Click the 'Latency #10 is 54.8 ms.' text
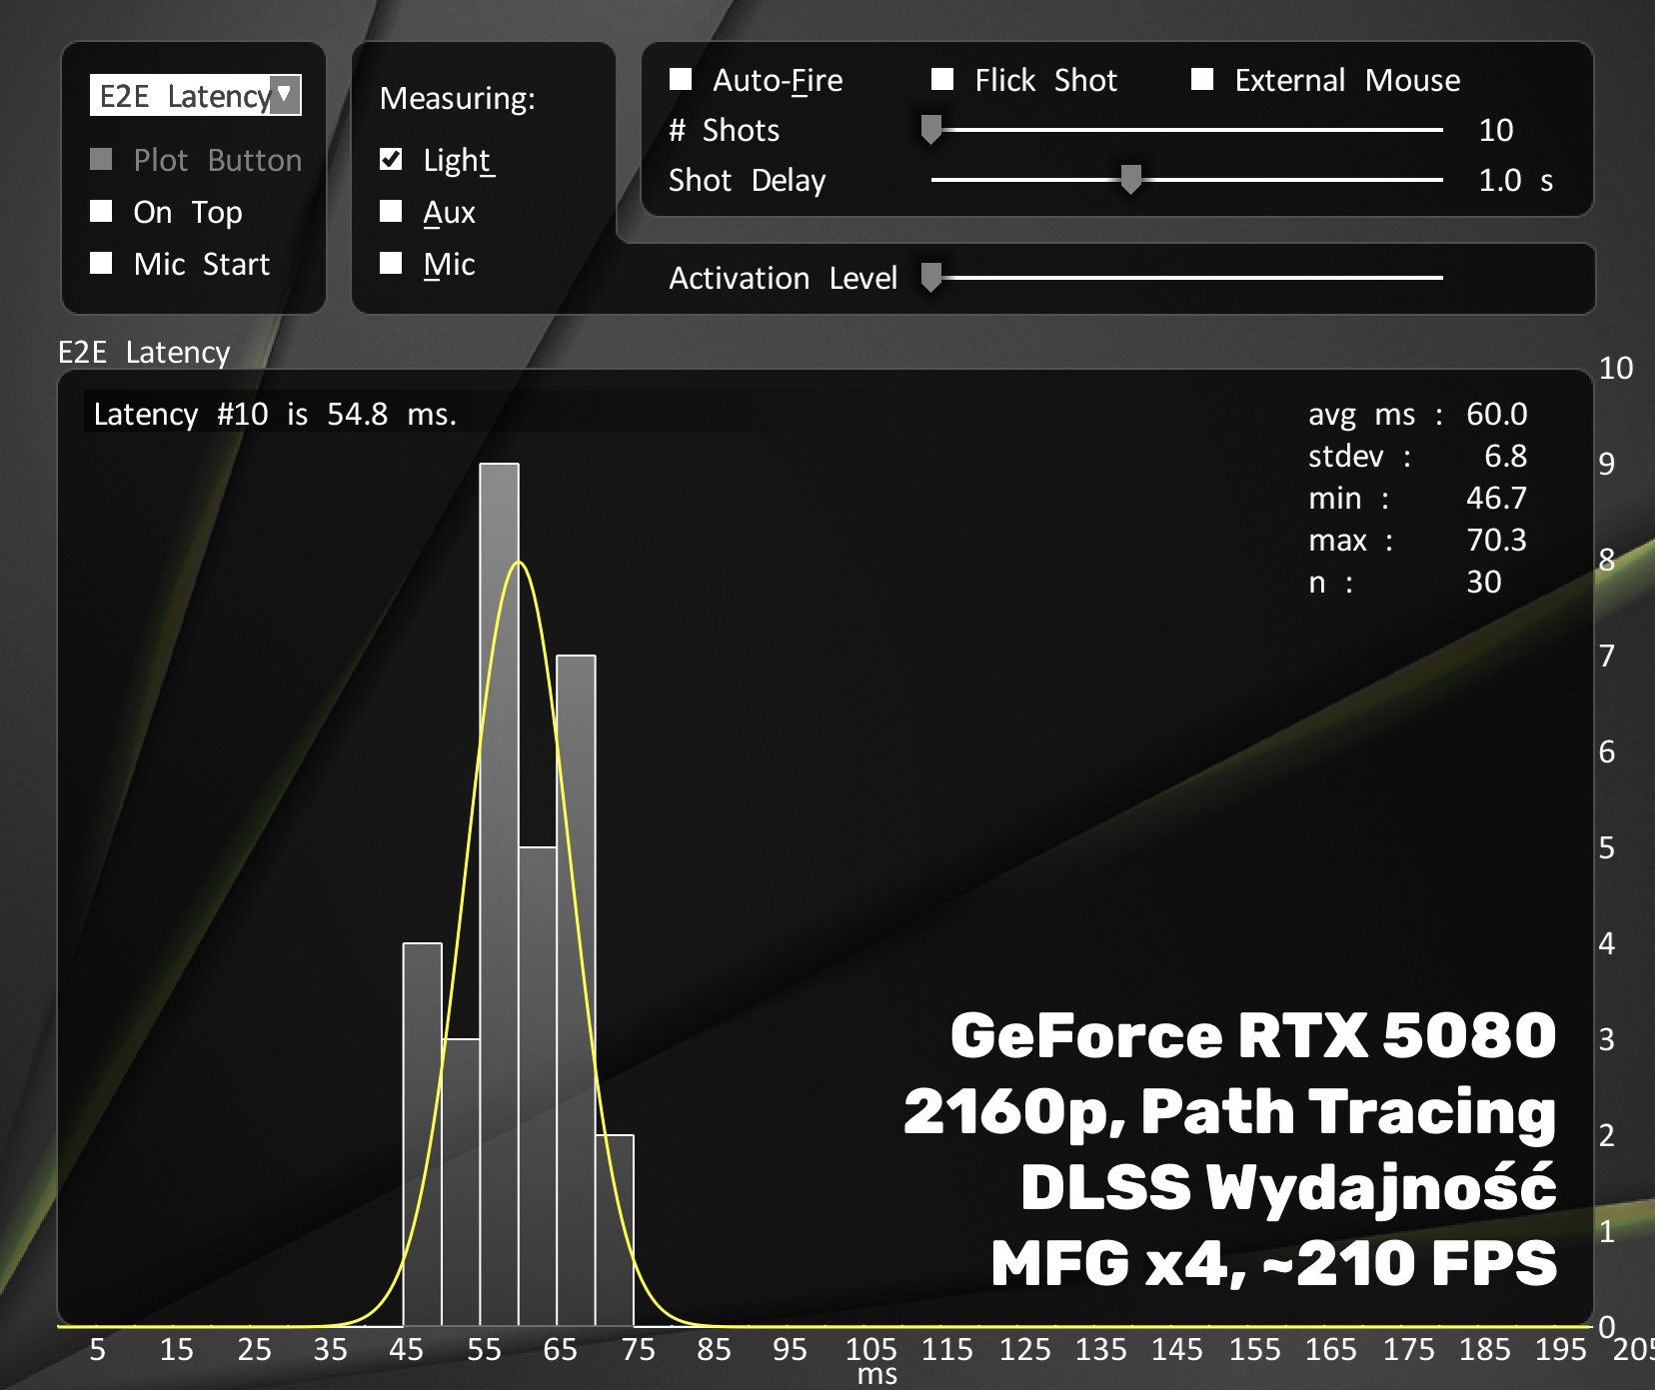 tap(275, 414)
